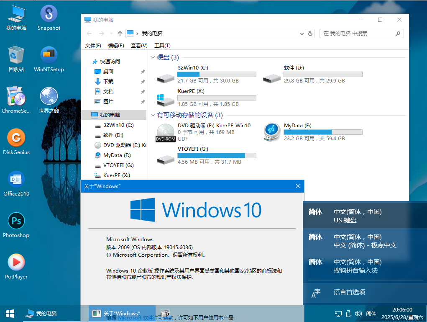Unpin 下载 using its pin icon
This screenshot has width=427, height=322.
point(143,82)
